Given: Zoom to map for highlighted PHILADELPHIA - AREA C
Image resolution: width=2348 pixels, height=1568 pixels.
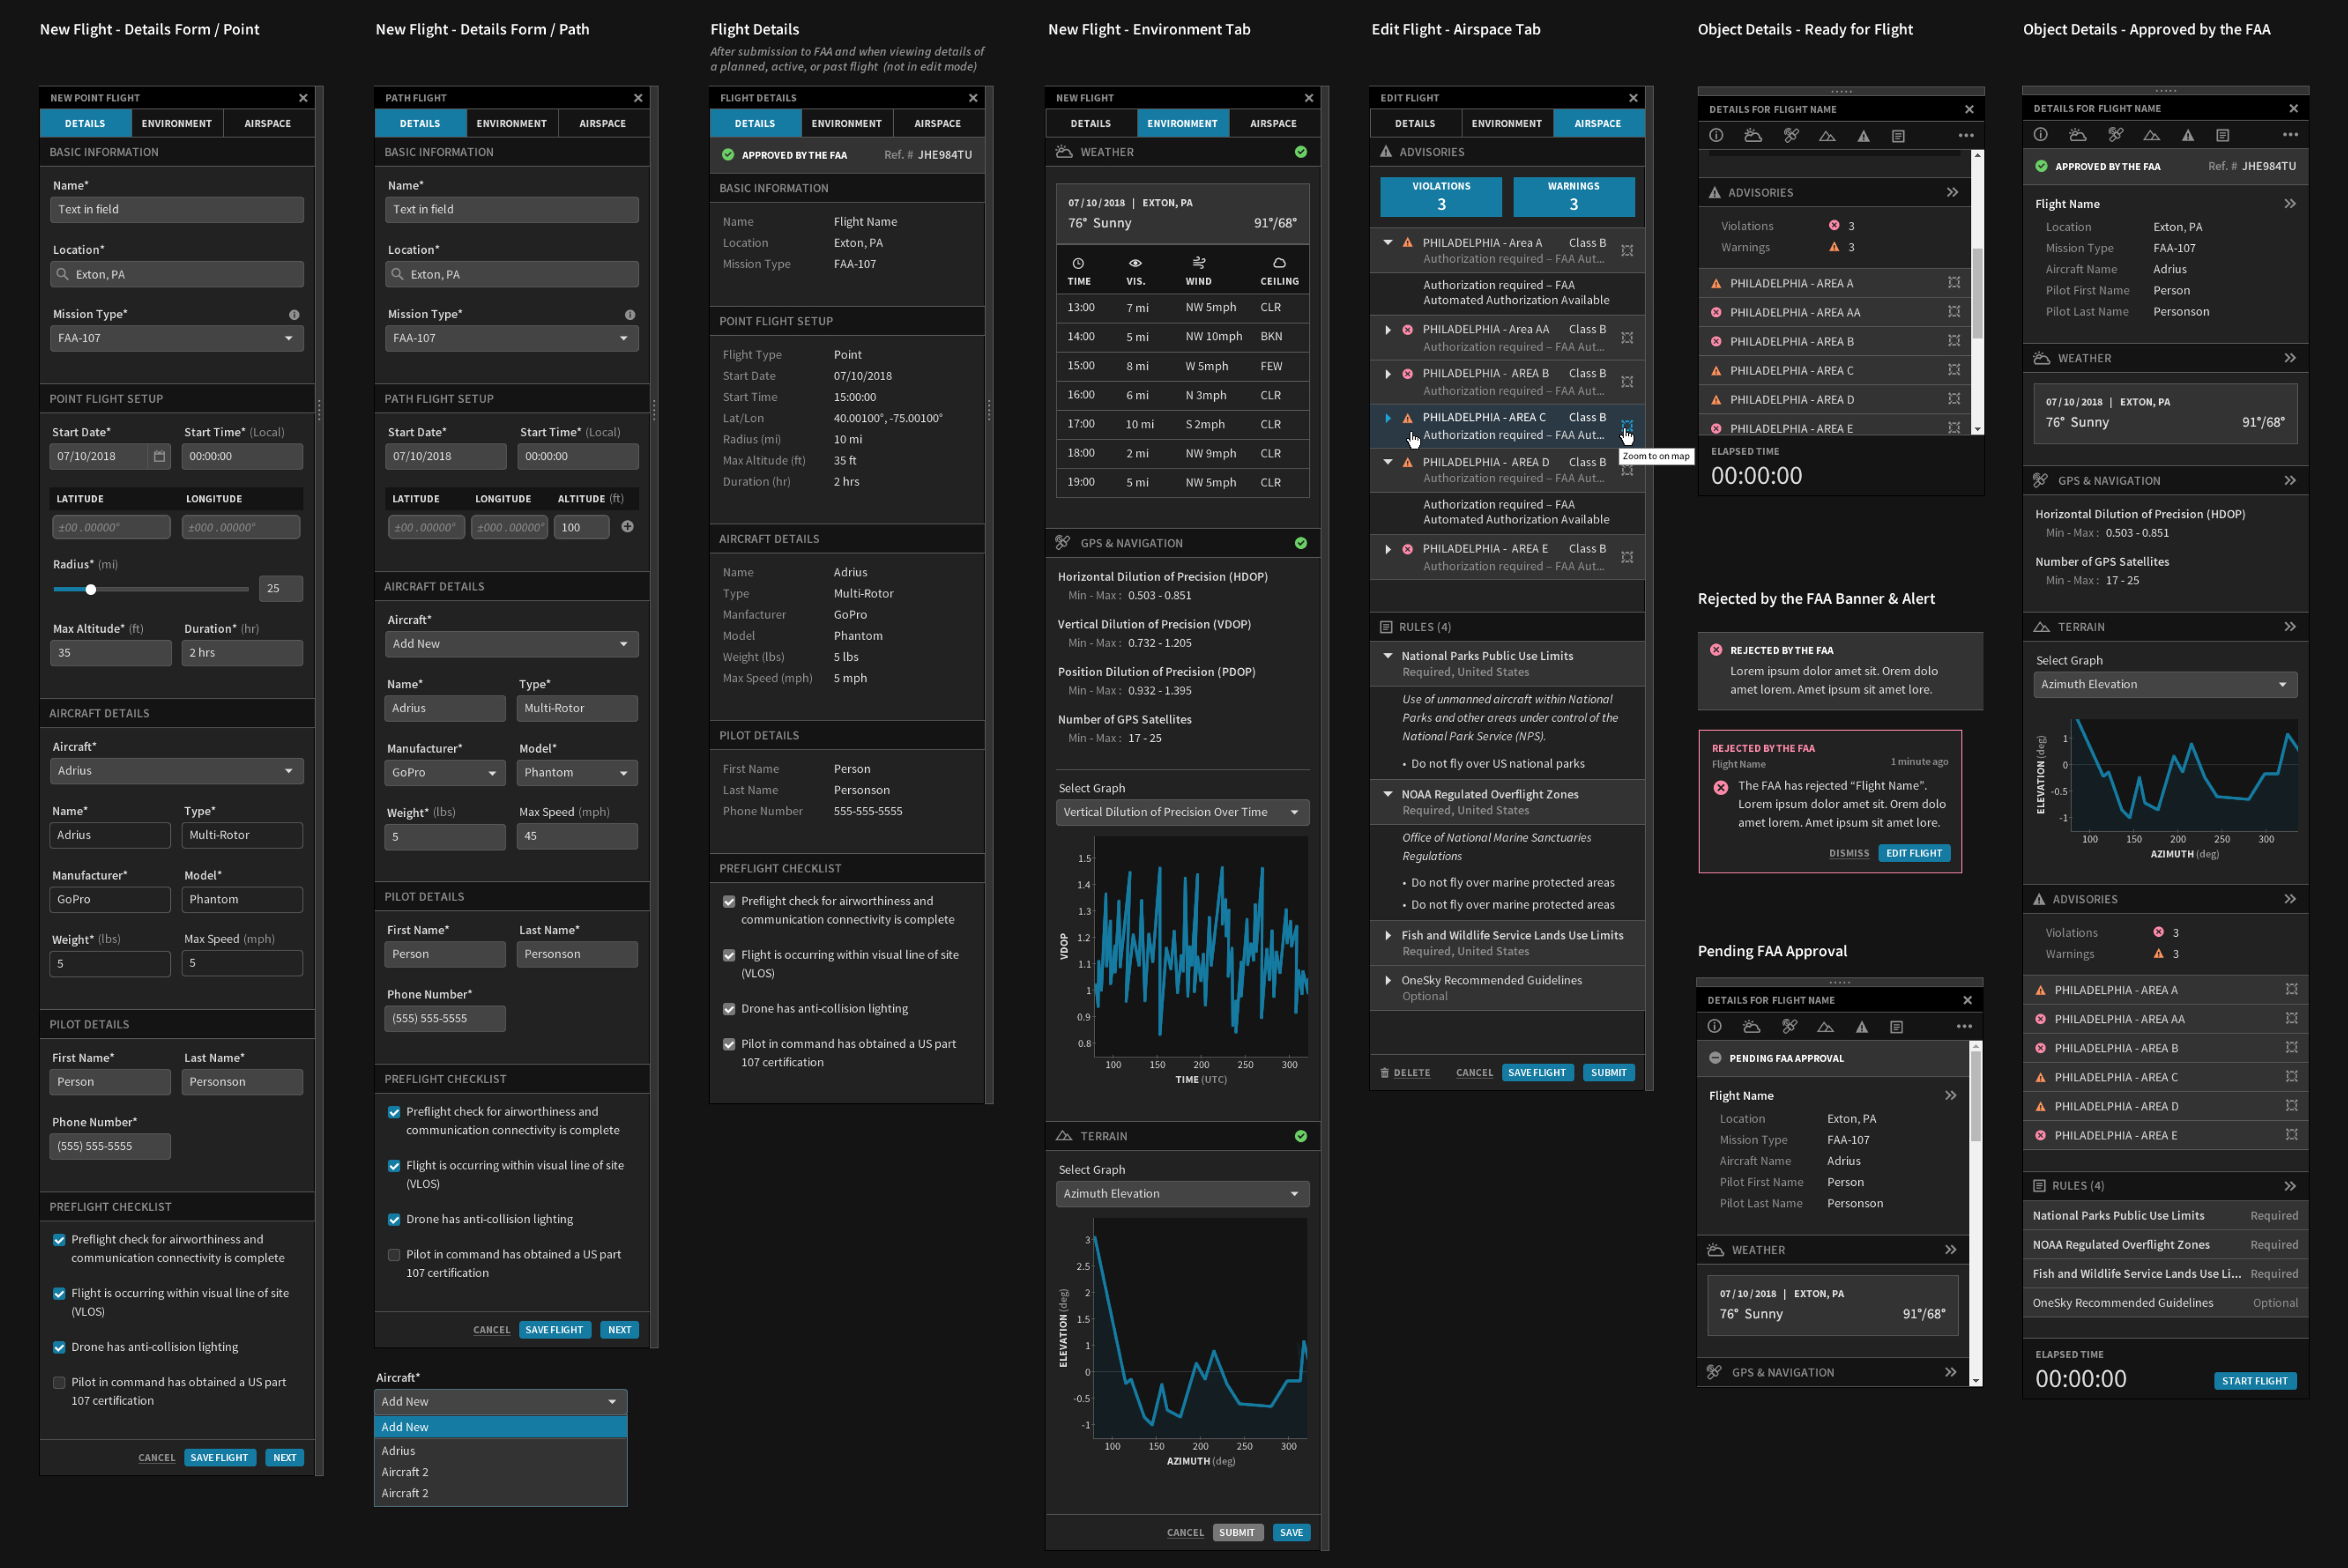Looking at the screenshot, I should [1627, 426].
